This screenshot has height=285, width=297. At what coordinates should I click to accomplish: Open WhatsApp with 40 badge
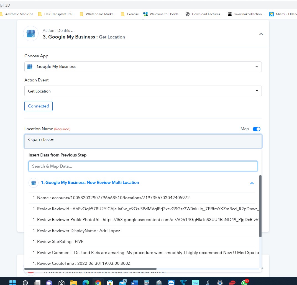pyautogui.click(x=245, y=282)
